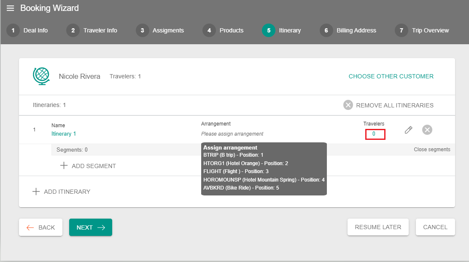Go to step 2 Traveler Info
Screen dimensions: 469x262
click(92, 30)
